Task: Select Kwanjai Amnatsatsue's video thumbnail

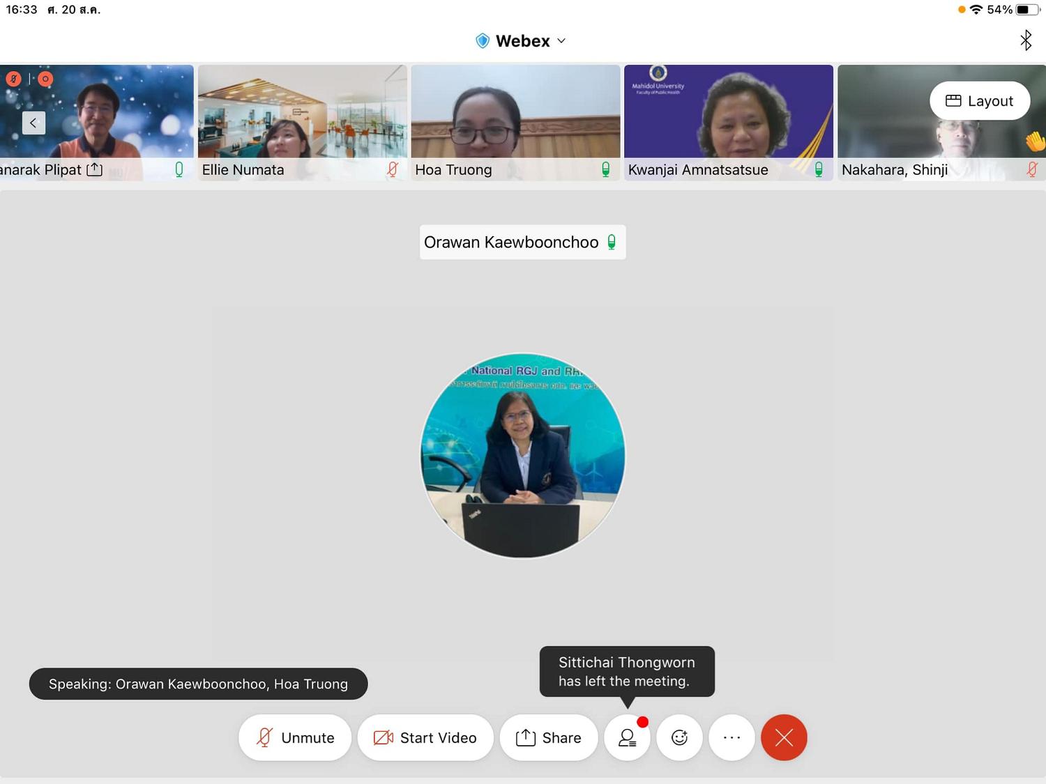Action: [x=728, y=123]
